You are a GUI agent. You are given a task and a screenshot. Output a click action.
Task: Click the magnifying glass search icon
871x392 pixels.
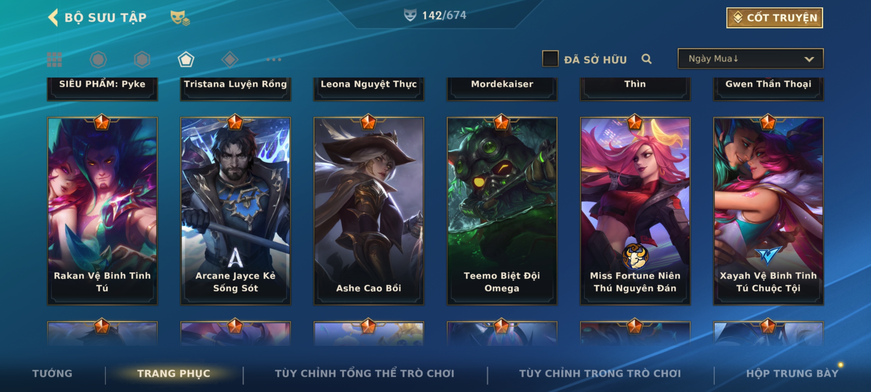(x=646, y=59)
